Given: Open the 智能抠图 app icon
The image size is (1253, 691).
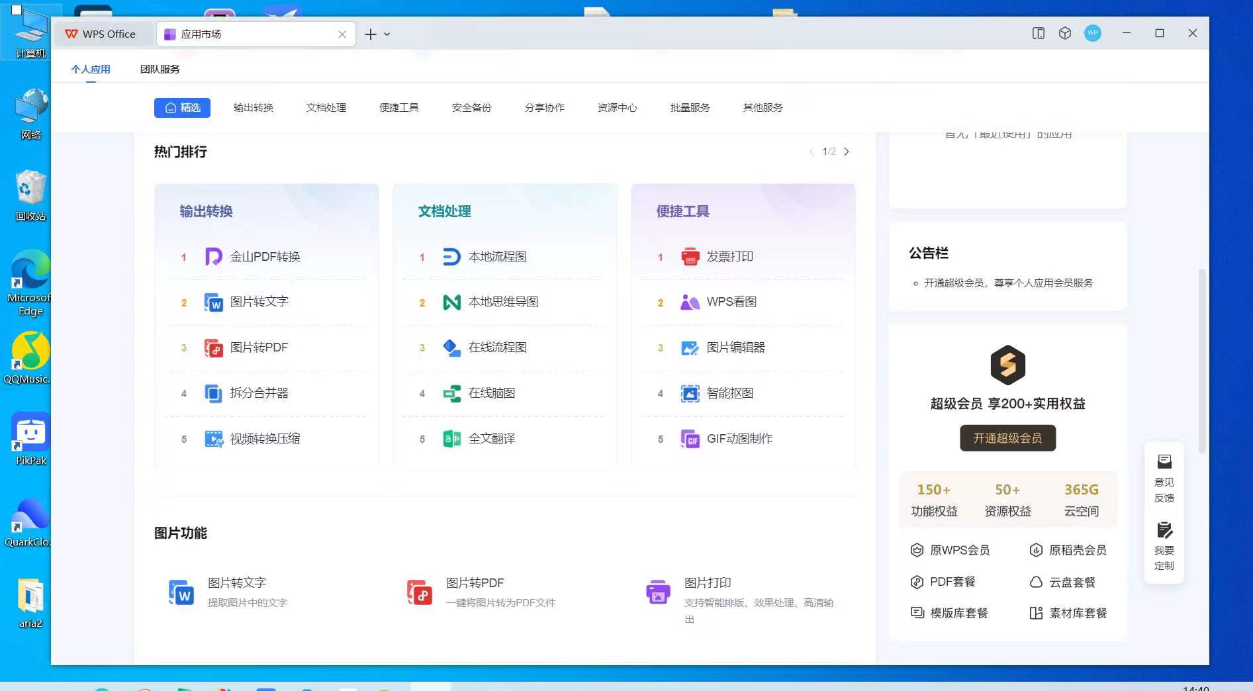Looking at the screenshot, I should [689, 393].
